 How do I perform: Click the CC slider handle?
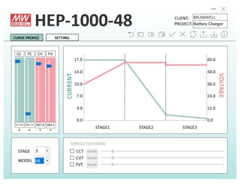[x=18, y=61]
